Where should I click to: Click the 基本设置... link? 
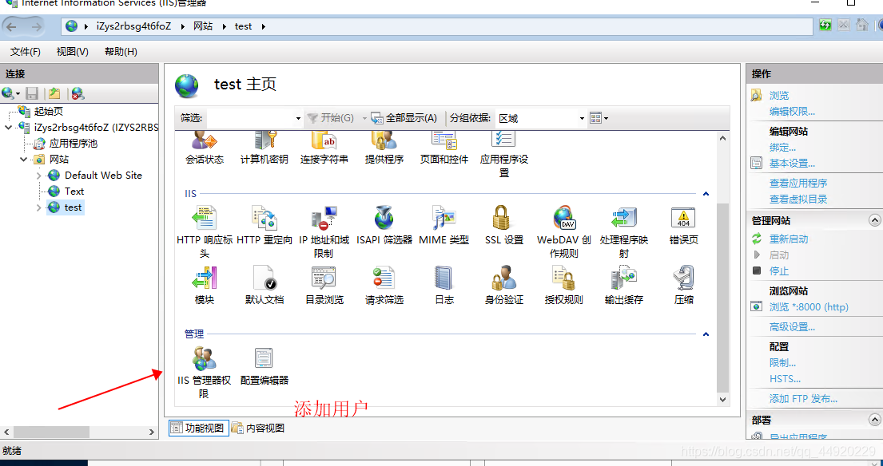793,164
